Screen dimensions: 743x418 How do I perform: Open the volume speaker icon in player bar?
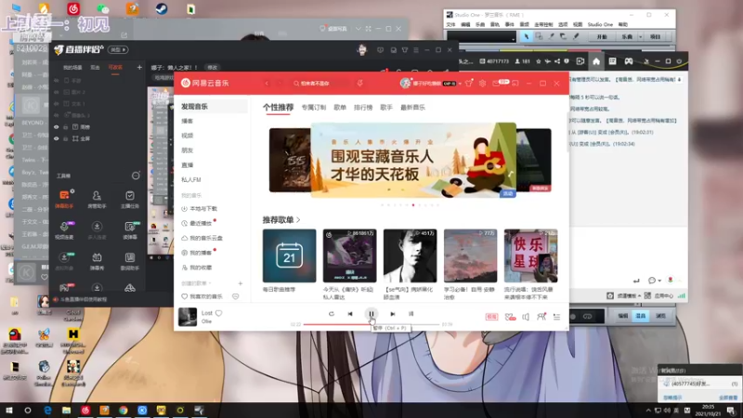coord(526,317)
